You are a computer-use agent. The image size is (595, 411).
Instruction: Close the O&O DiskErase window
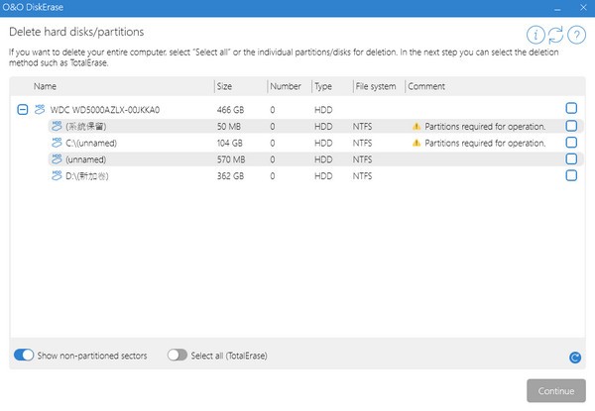[583, 8]
